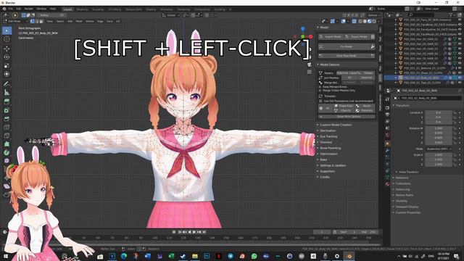Click Show More Options button

[x=347, y=117]
